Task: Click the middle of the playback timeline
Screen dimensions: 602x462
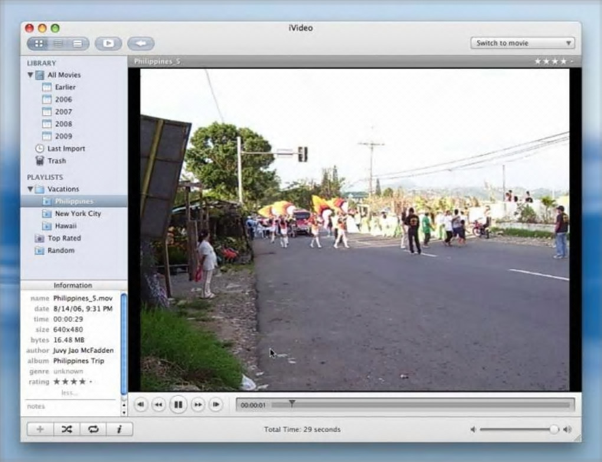Action: point(421,405)
